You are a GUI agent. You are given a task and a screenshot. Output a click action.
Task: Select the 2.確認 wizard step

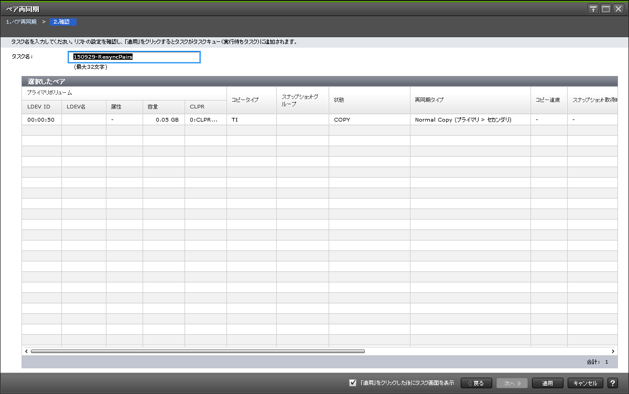point(63,22)
